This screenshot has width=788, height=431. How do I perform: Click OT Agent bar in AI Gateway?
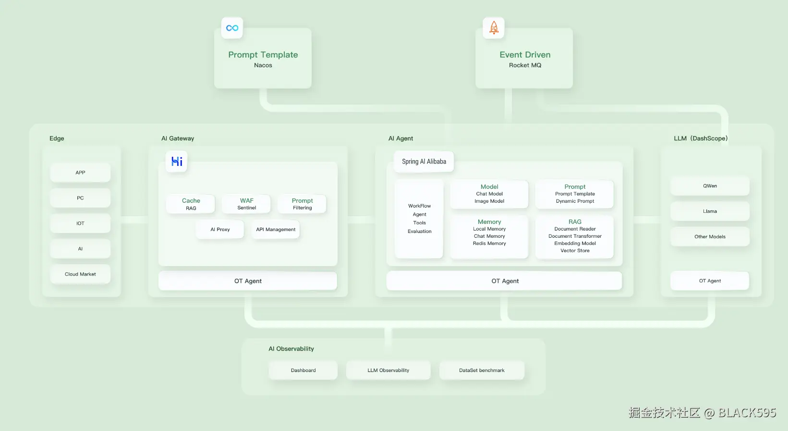[x=248, y=281]
